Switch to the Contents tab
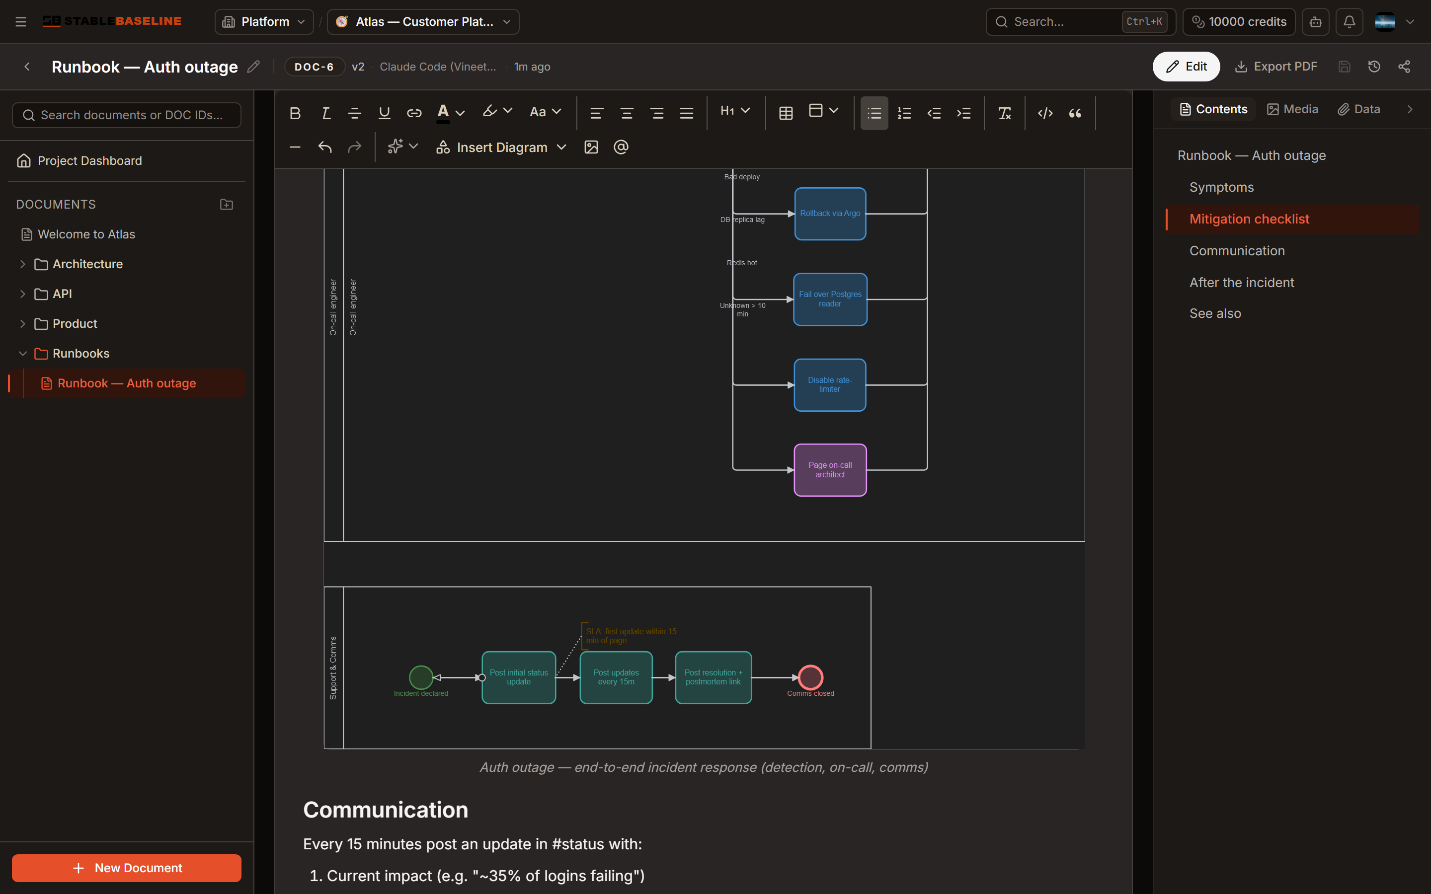 pos(1213,109)
